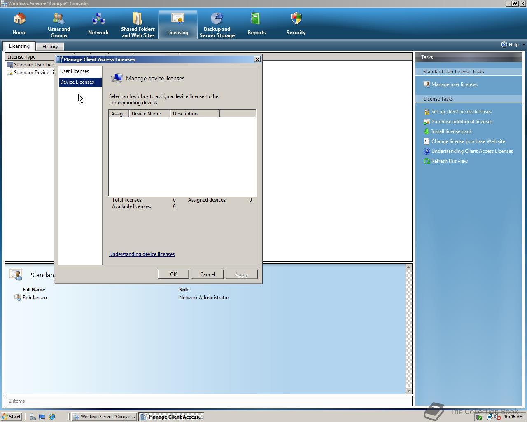Screen dimensions: 527x422
Task: Click the Help question mark icon
Action: click(504, 45)
